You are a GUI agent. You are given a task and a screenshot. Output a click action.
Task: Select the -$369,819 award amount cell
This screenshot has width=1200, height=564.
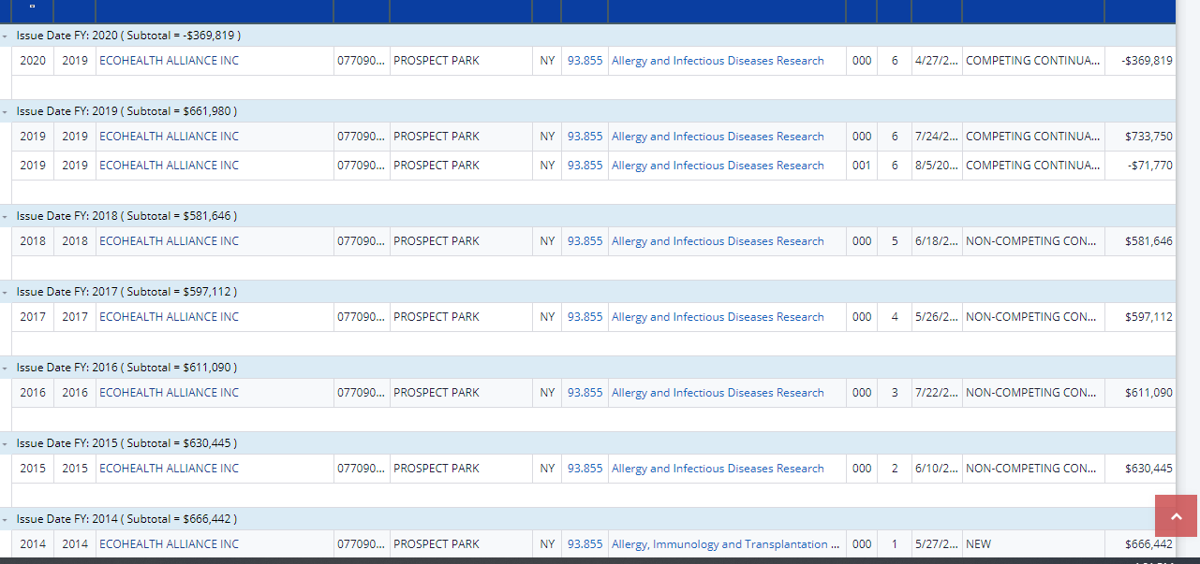pyautogui.click(x=1140, y=61)
